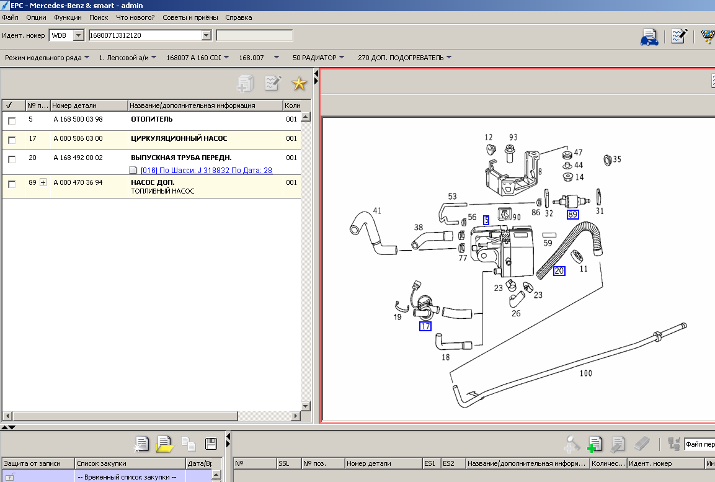Open the WDB prefix dropdown

pos(78,35)
